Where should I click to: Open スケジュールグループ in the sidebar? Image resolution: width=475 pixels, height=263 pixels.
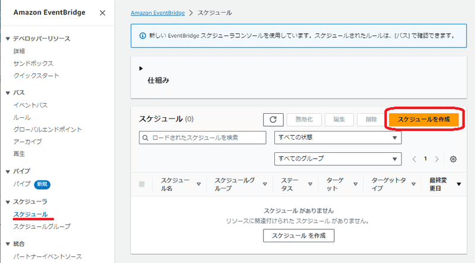(x=42, y=226)
